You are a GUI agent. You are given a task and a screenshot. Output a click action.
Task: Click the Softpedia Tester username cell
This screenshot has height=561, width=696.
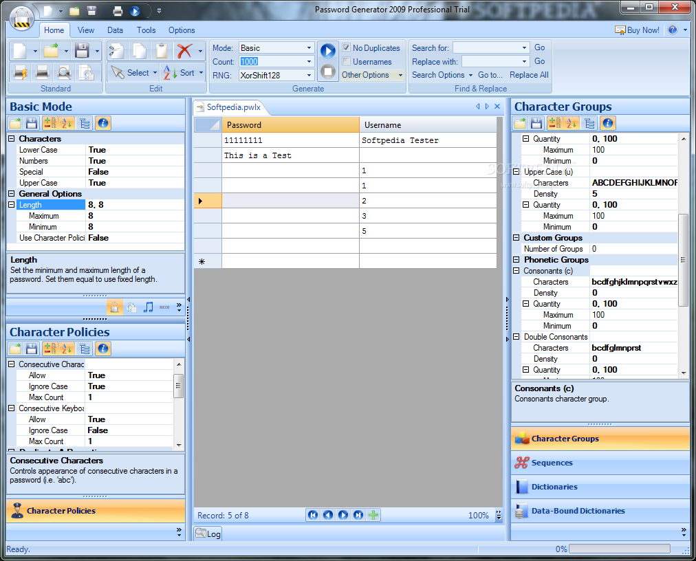(428, 140)
